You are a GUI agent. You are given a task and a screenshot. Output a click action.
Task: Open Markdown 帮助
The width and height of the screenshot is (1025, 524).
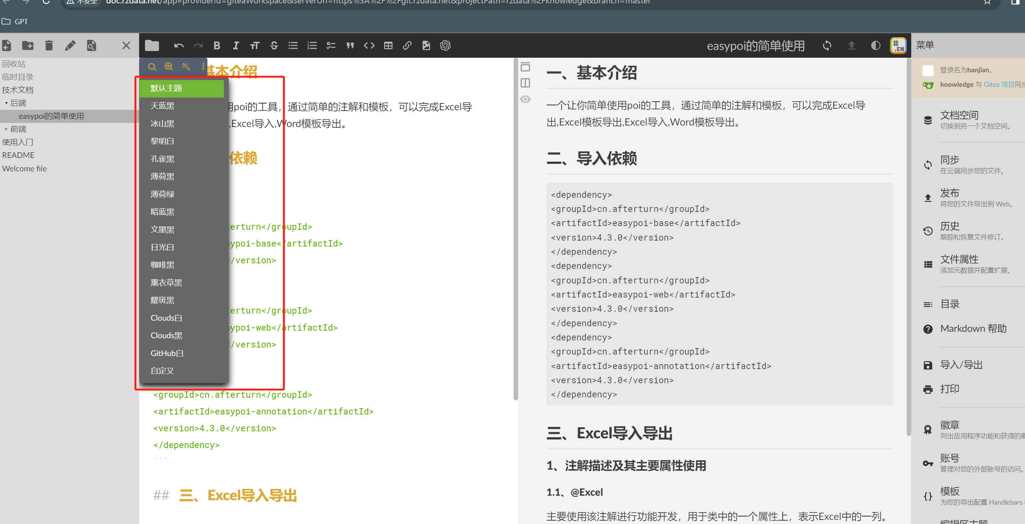coord(973,328)
